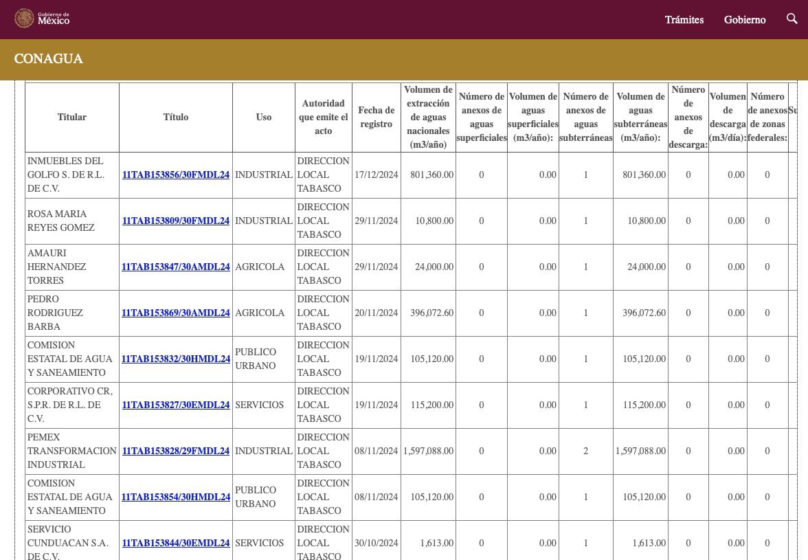Click subterranean annex count 2 in PEMEX row
808x560 pixels.
click(x=586, y=451)
